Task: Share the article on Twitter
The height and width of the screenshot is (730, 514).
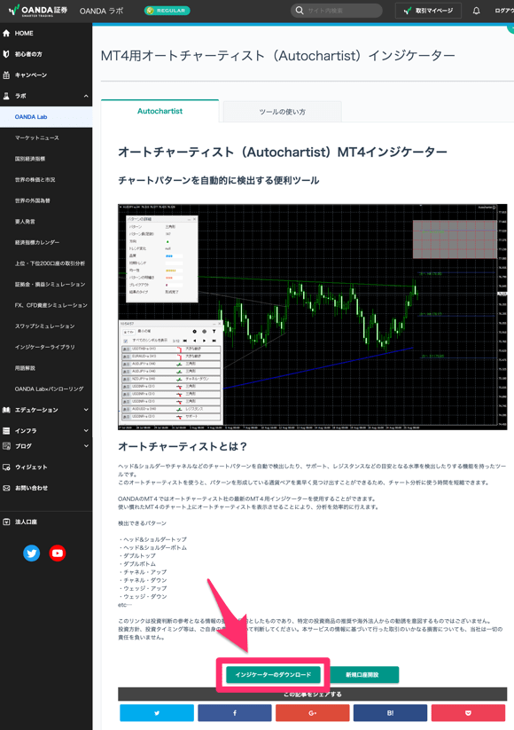Action: tap(157, 713)
